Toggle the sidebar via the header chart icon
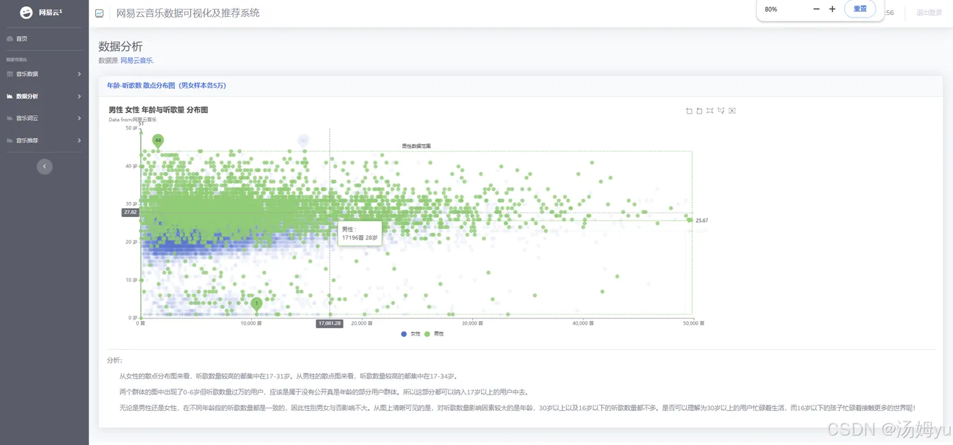The height and width of the screenshot is (445, 953). pyautogui.click(x=99, y=13)
